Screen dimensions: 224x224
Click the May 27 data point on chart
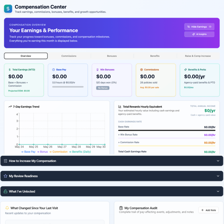point(62,144)
